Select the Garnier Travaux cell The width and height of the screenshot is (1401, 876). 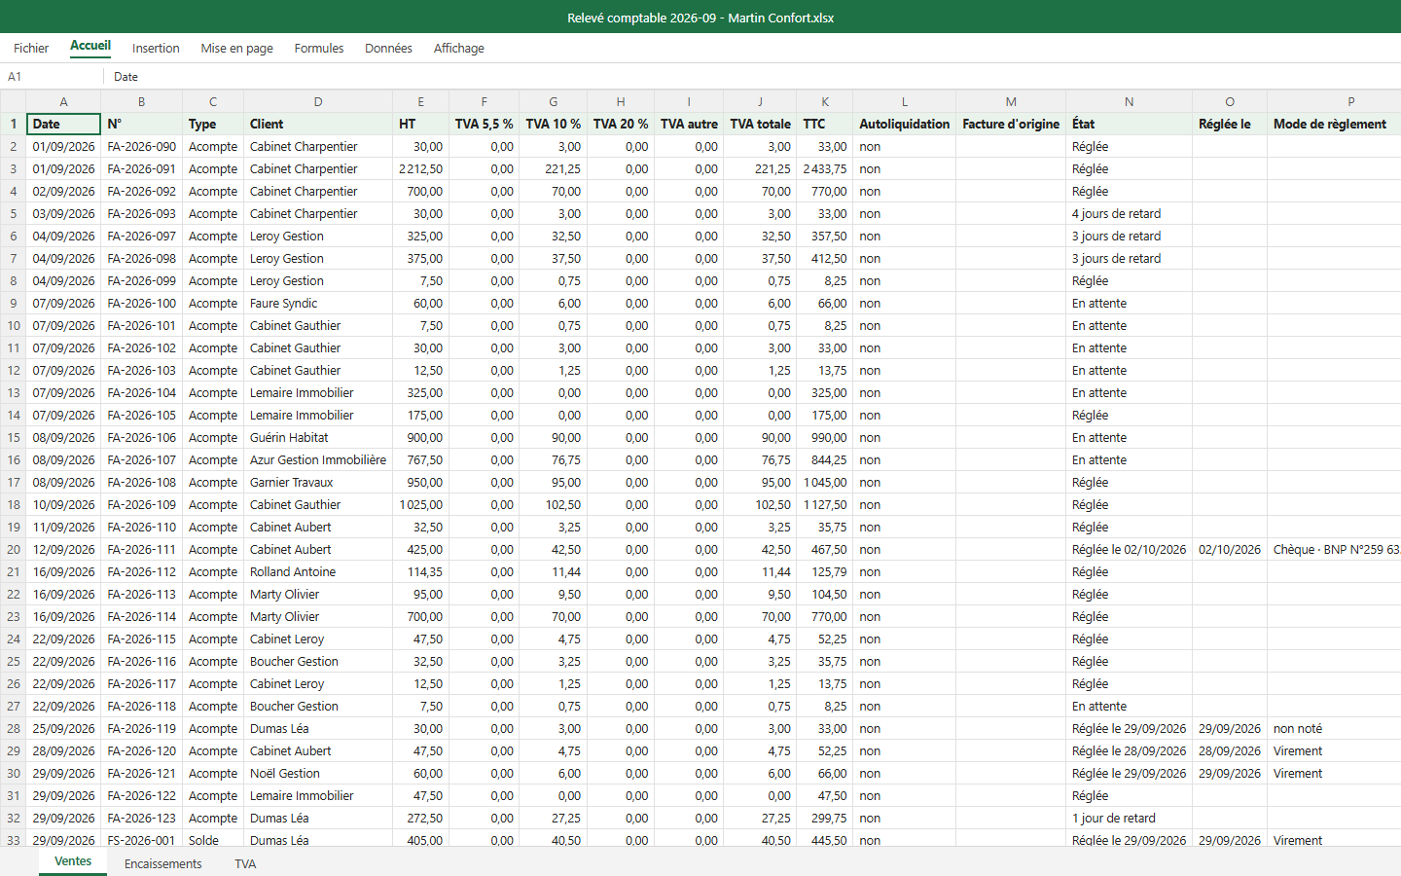click(318, 482)
